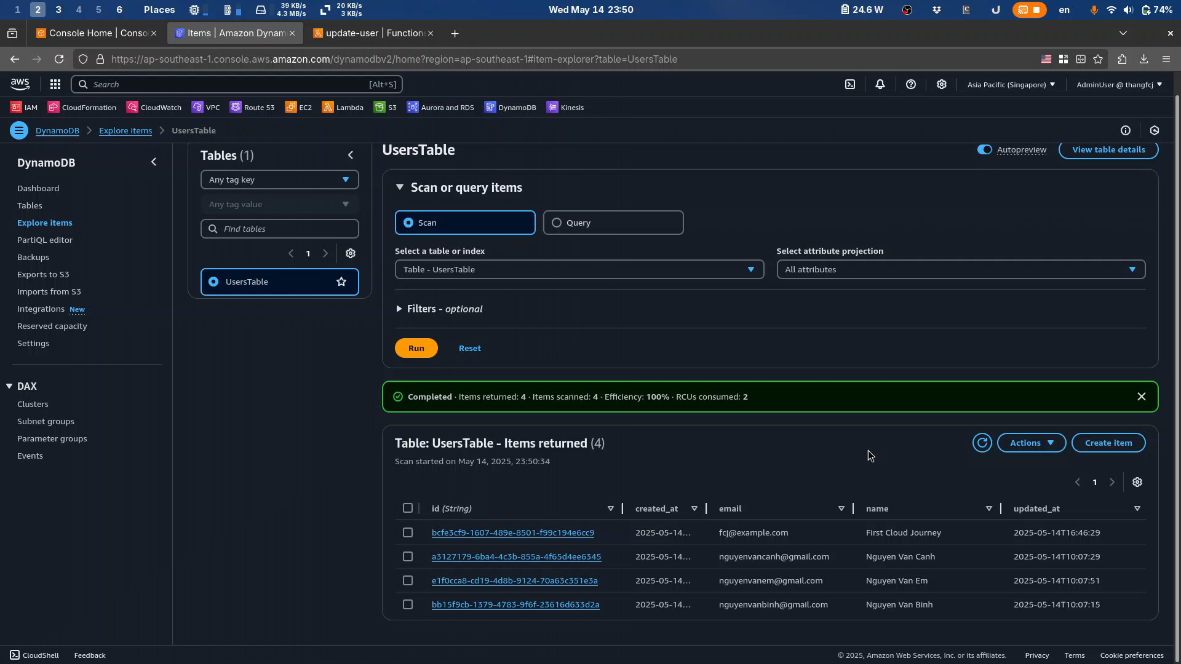
Task: Dismiss the Completed scan banner
Action: 1142,397
